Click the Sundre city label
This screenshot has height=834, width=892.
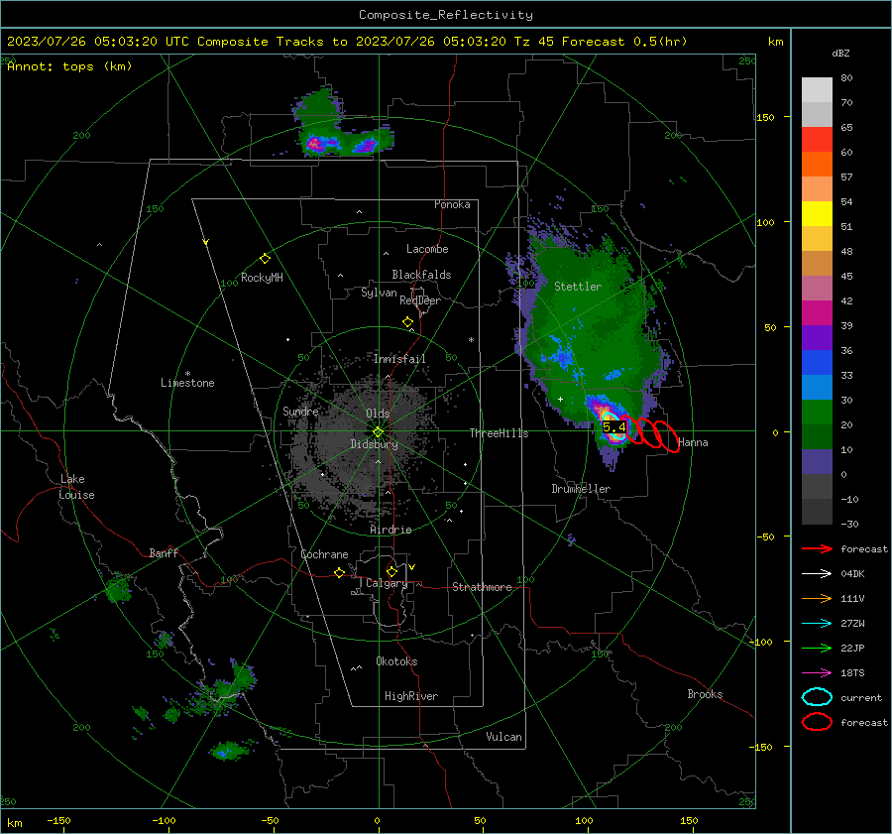coord(300,411)
